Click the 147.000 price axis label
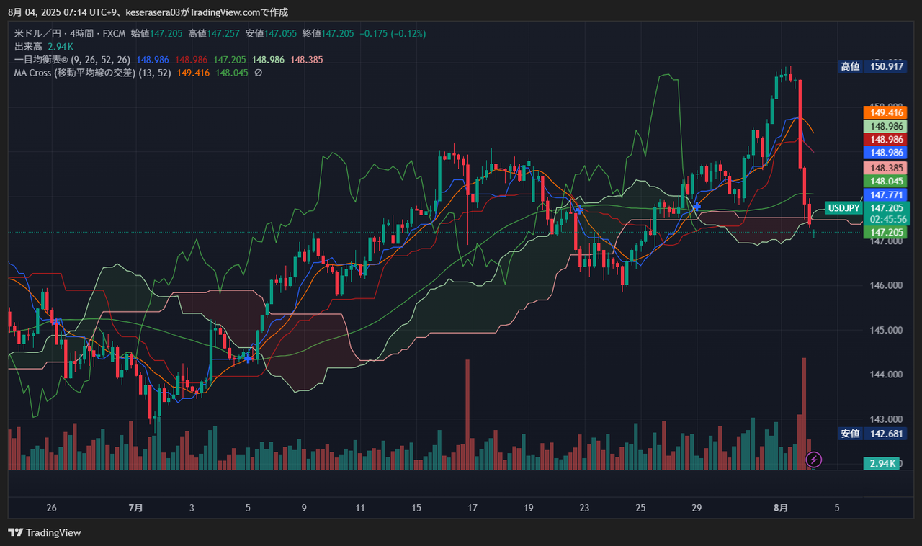 point(885,241)
